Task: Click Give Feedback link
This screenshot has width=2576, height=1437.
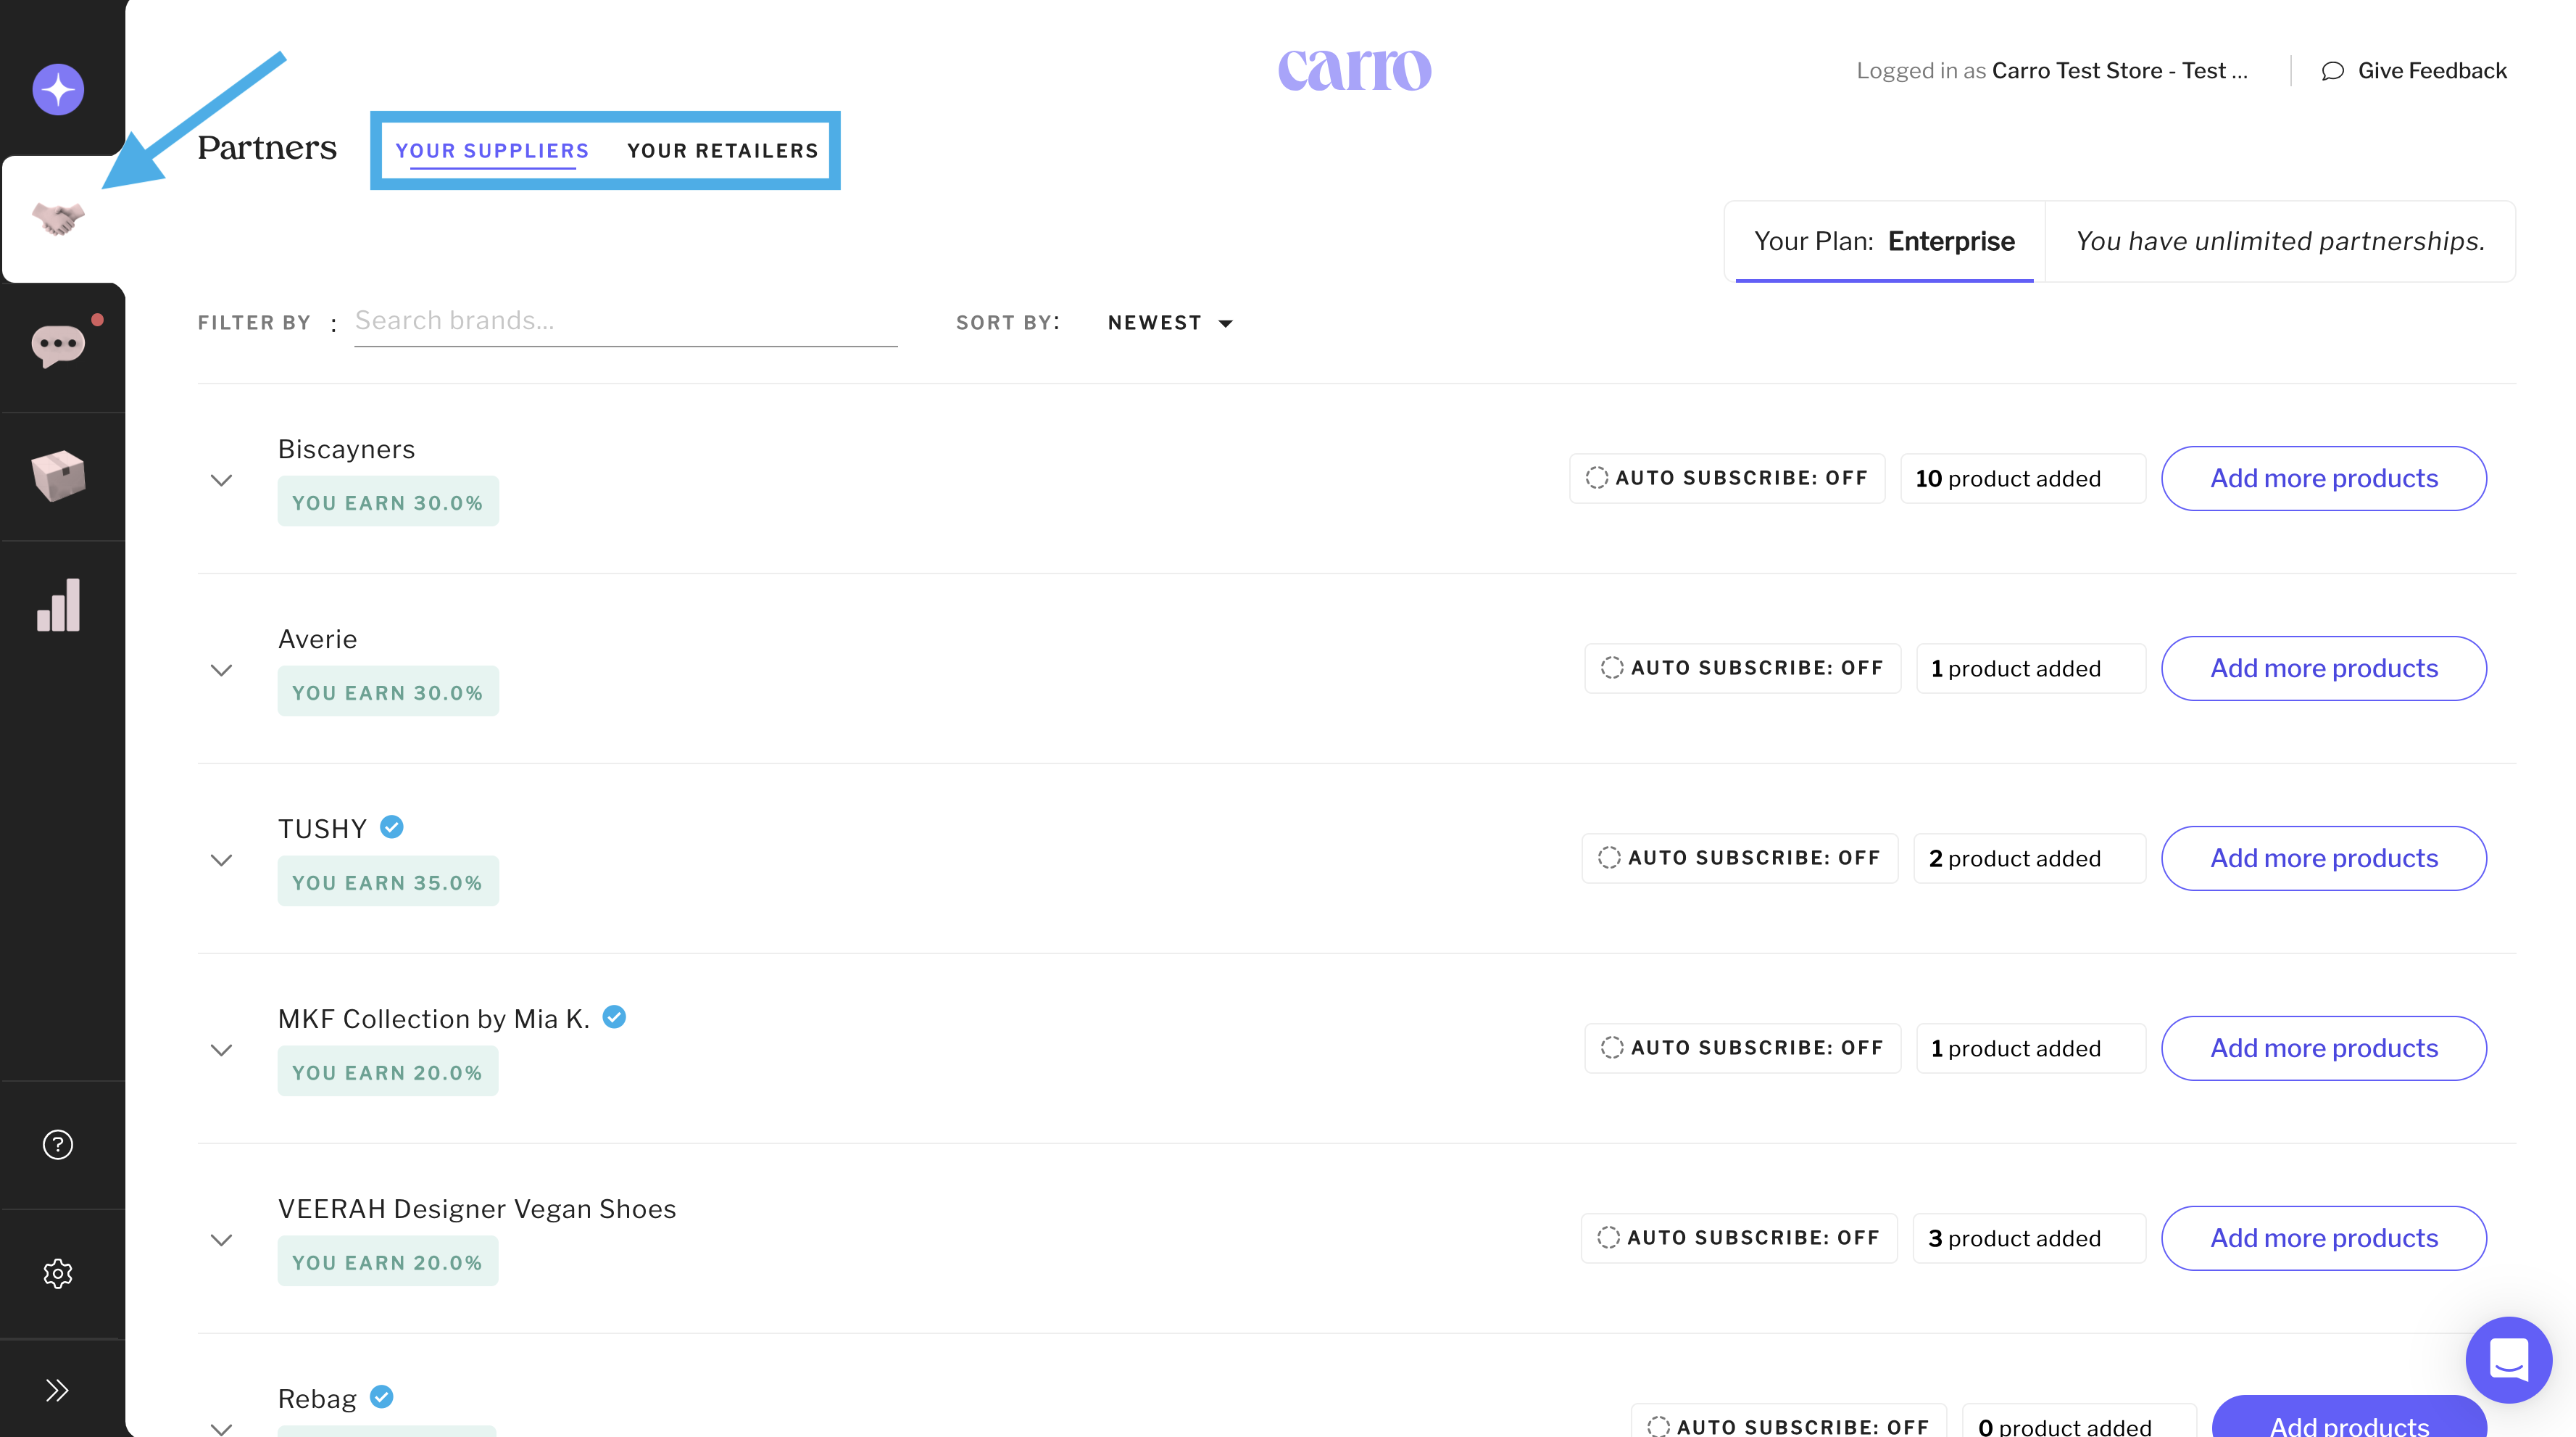Action: tap(2414, 71)
